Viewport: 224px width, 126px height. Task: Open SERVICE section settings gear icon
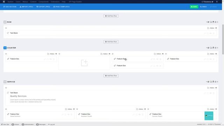point(216,82)
